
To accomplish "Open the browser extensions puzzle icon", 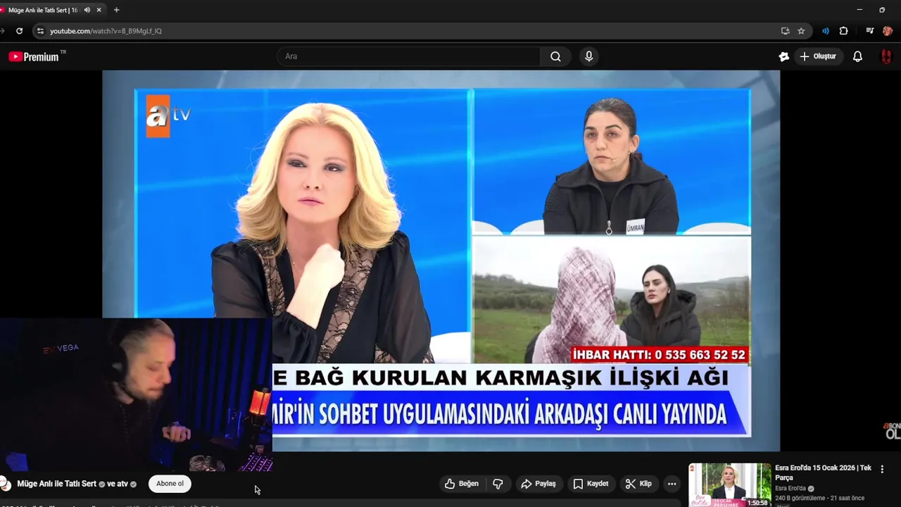I will tap(843, 31).
